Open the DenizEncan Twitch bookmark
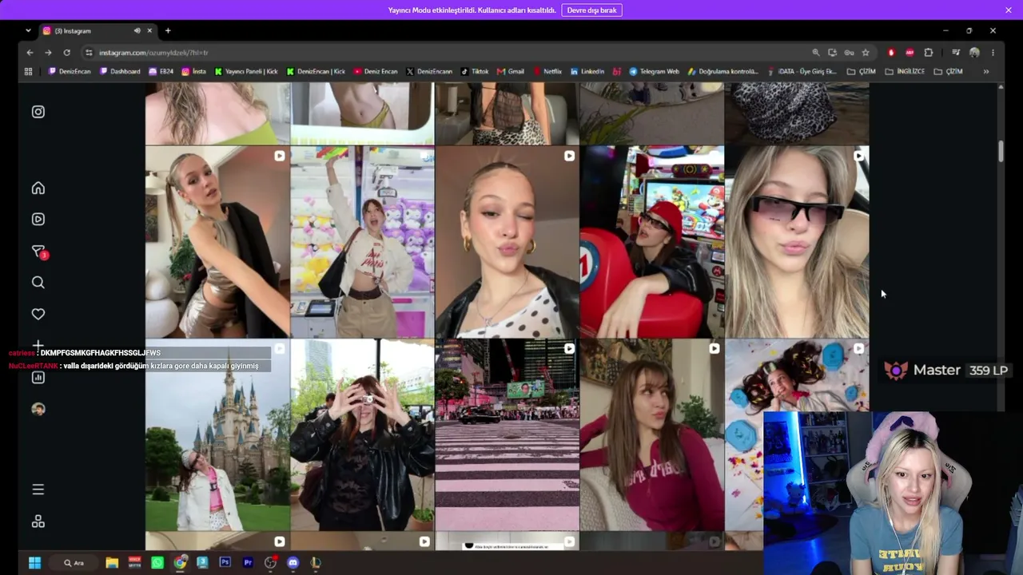This screenshot has height=575, width=1023. [70, 71]
